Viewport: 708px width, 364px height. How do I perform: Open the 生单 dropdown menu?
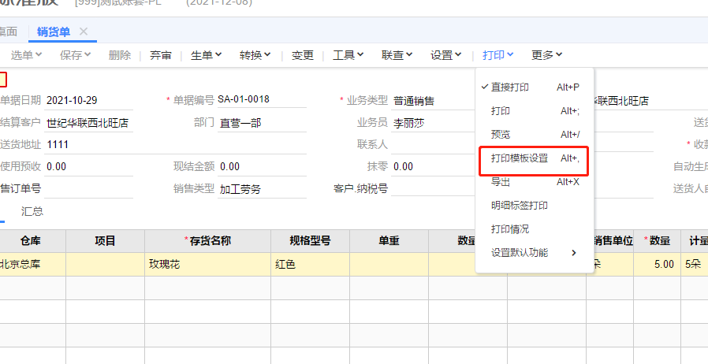pos(207,55)
